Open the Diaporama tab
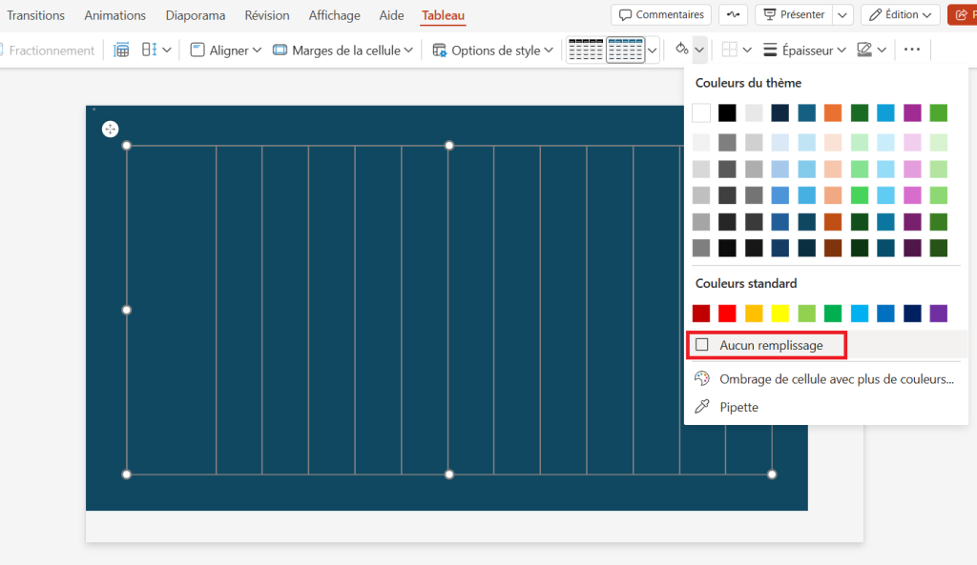977x565 pixels. pyautogui.click(x=195, y=15)
